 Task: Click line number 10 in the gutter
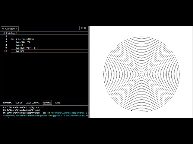click(5, 51)
